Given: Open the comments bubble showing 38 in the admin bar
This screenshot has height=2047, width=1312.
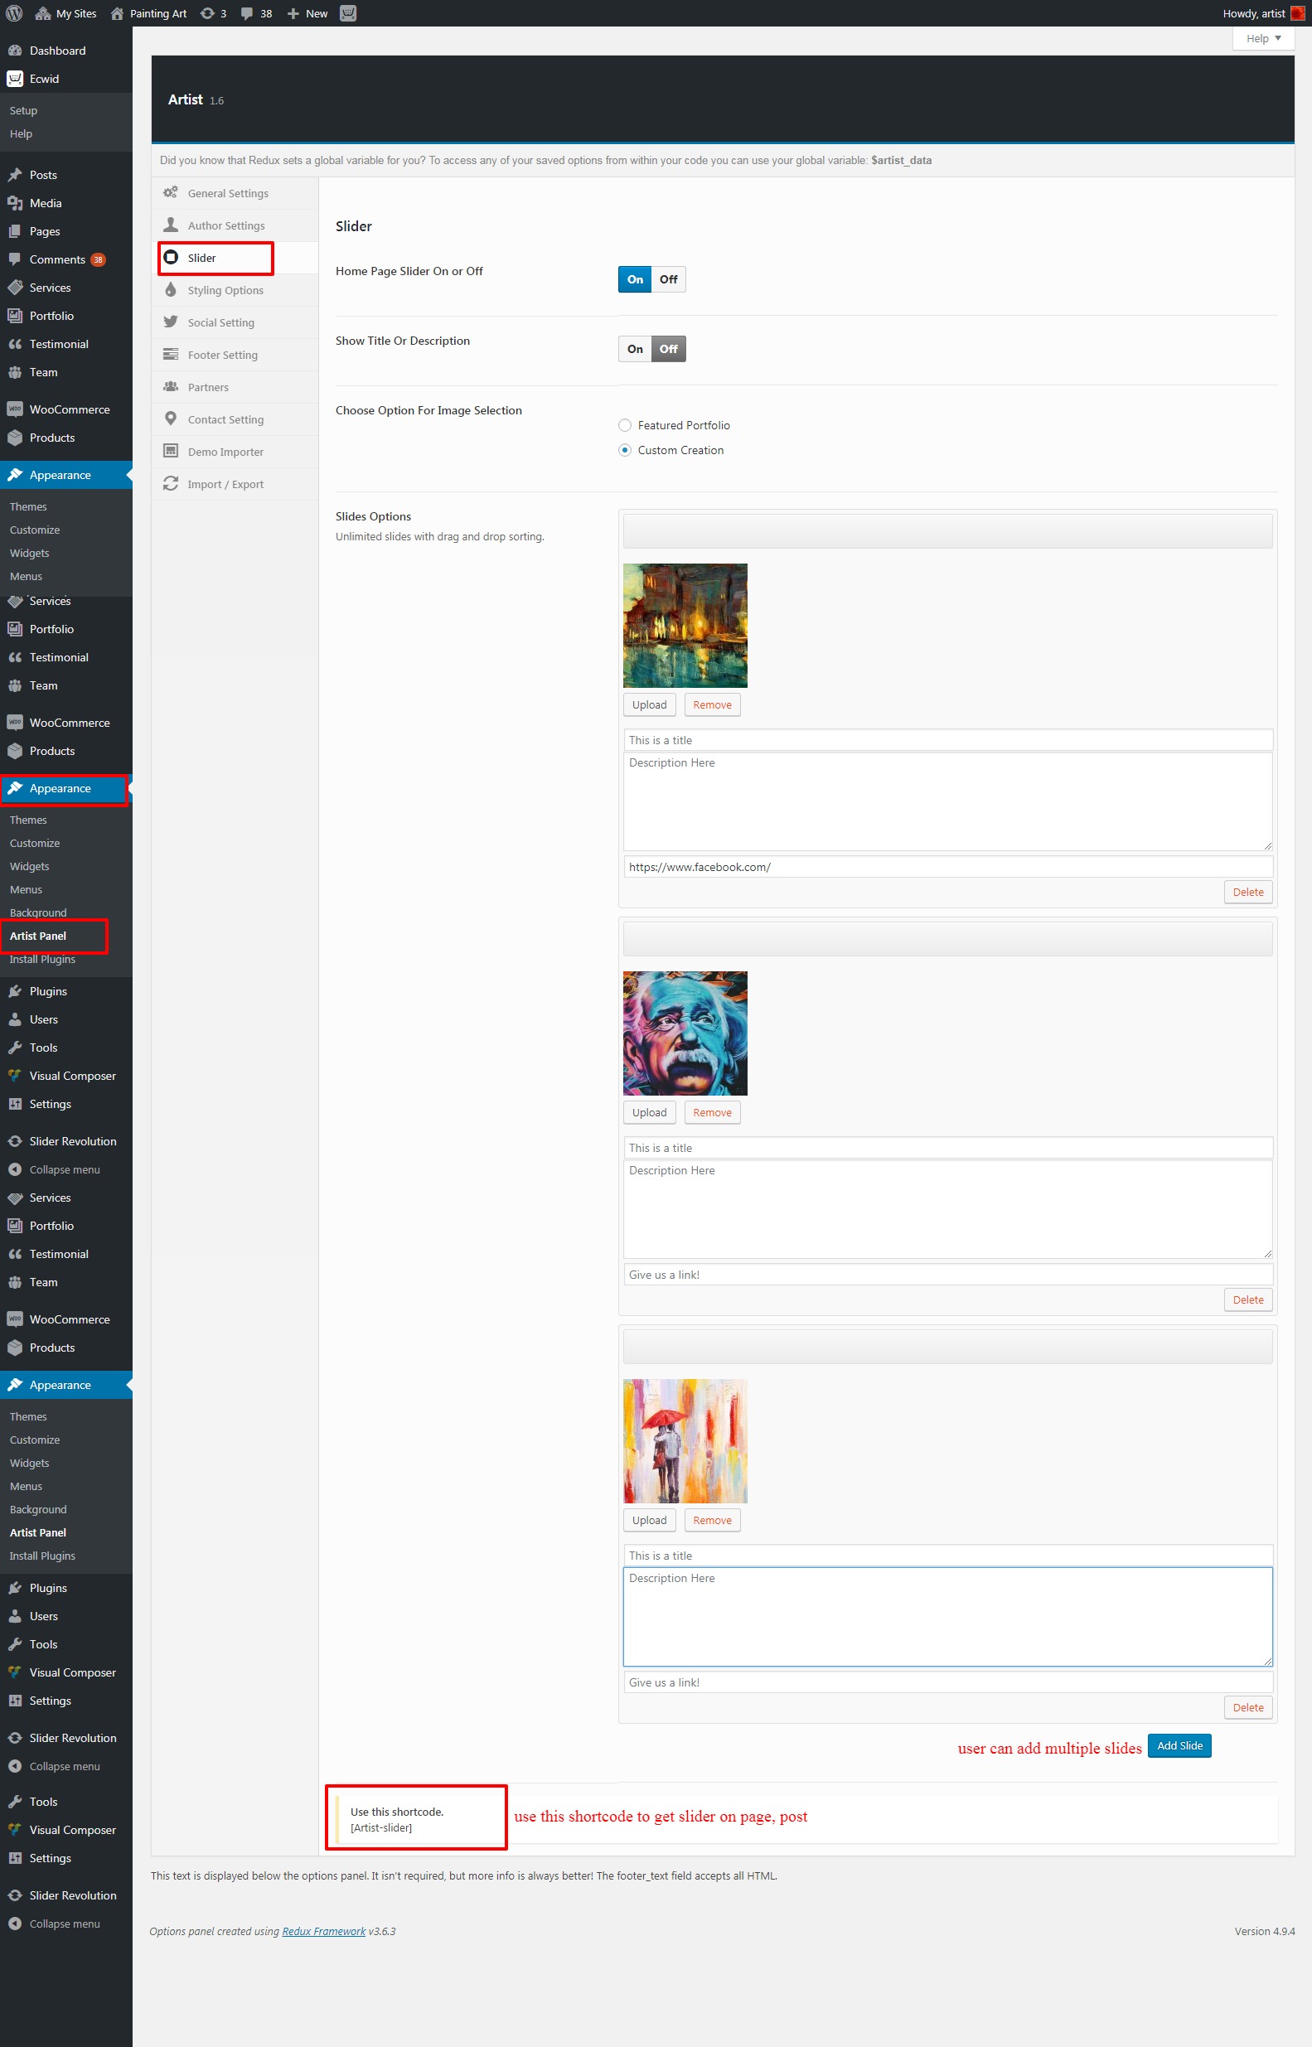Looking at the screenshot, I should pyautogui.click(x=256, y=13).
